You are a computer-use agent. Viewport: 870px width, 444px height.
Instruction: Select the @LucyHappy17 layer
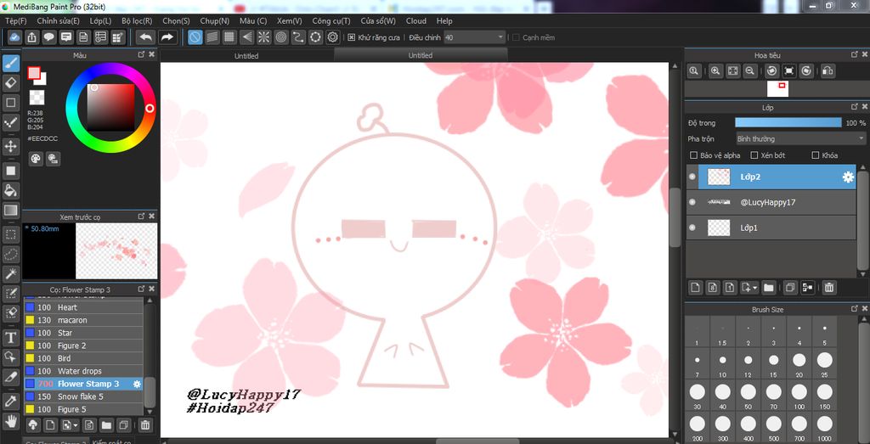pyautogui.click(x=771, y=202)
